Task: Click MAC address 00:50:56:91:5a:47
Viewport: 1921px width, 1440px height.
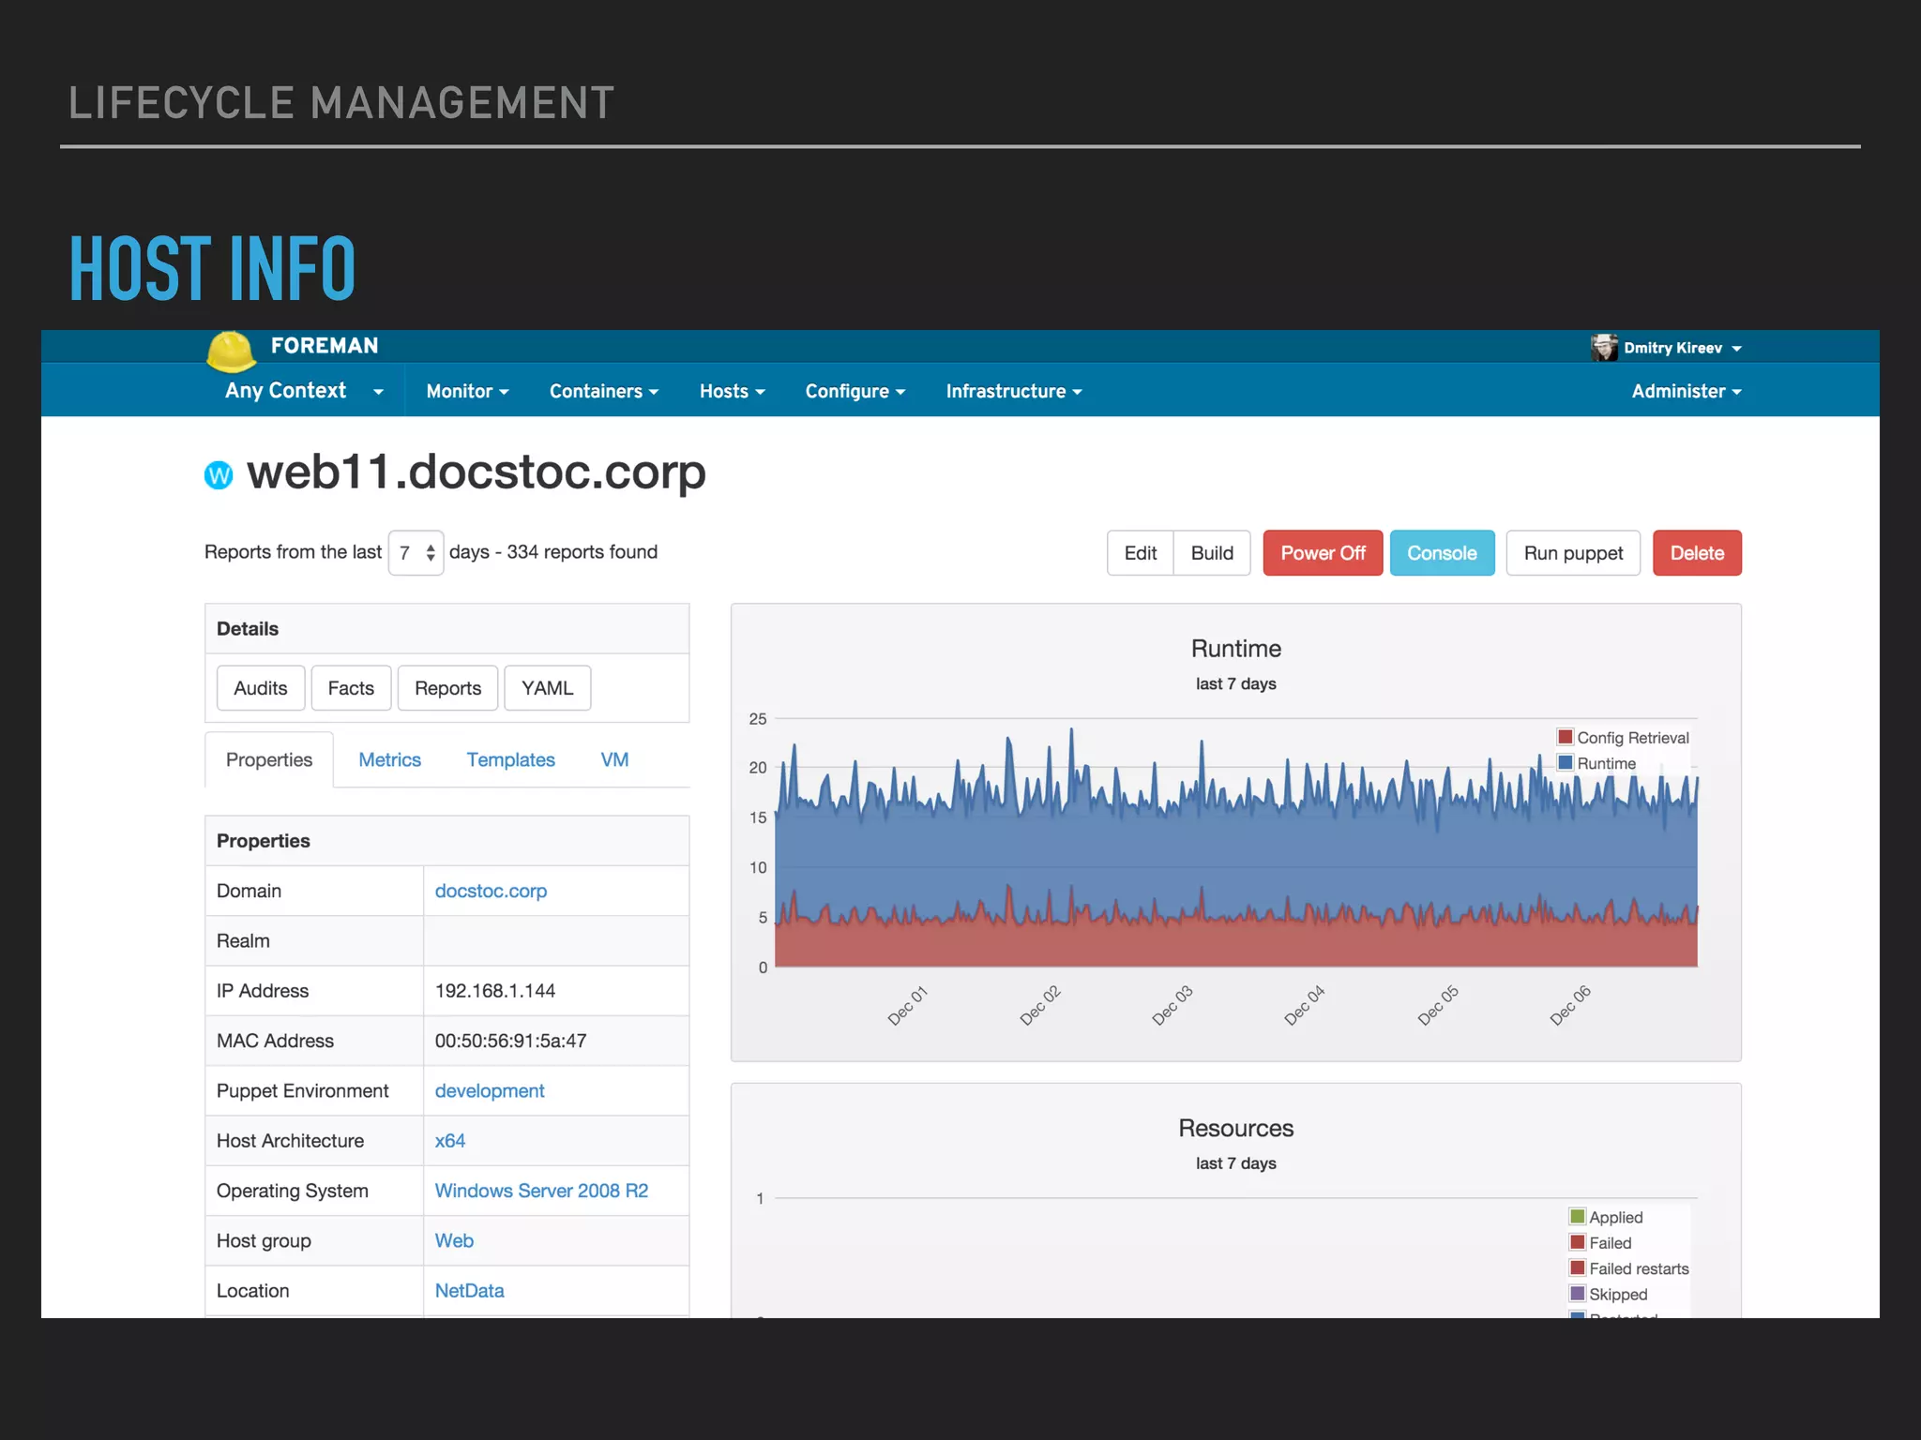Action: (510, 1041)
